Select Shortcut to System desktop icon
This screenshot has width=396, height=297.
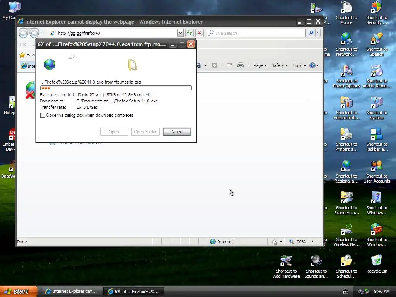coord(377,108)
